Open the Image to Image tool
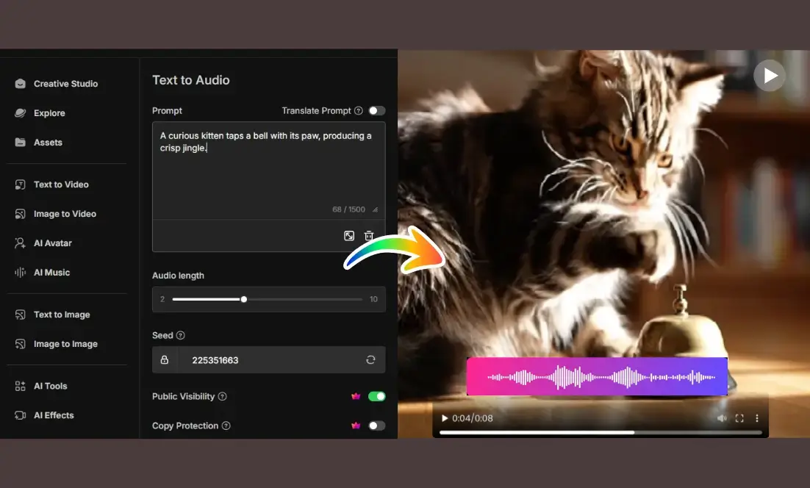The width and height of the screenshot is (810, 488). point(64,343)
